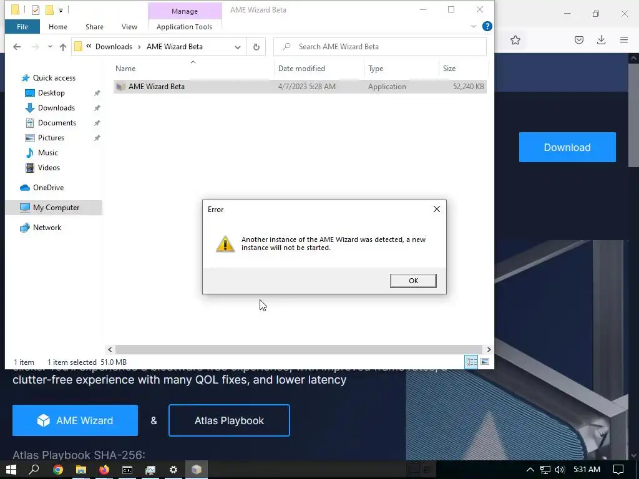Open Desktop in the navigation pane
Screen dimensions: 639x479
(x=51, y=93)
